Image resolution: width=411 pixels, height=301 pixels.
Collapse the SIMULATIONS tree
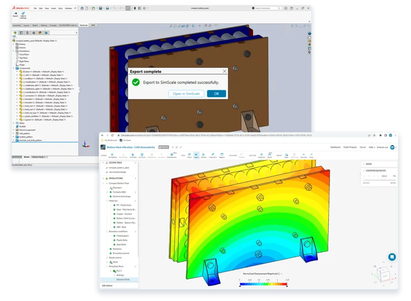pos(103,178)
